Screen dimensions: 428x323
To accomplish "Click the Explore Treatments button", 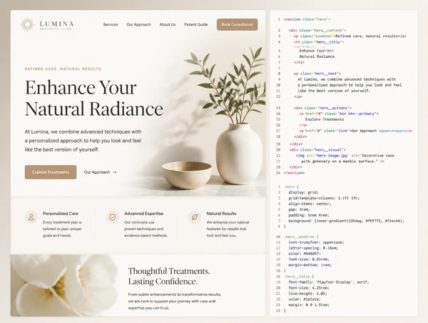I will click(x=51, y=172).
